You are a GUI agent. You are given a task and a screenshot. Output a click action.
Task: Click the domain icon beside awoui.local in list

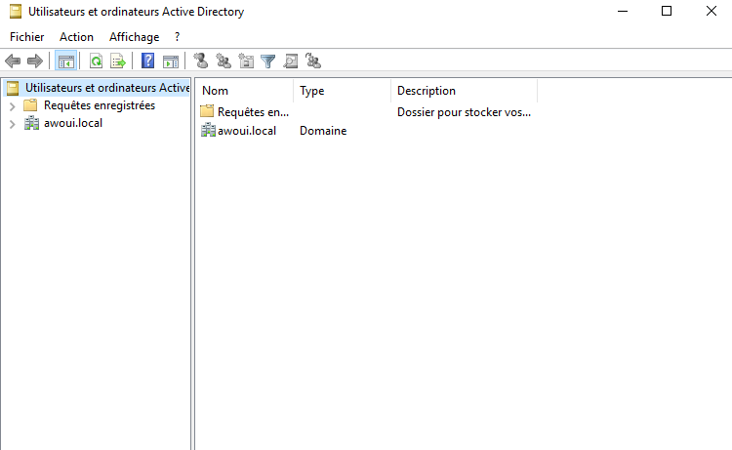point(208,130)
